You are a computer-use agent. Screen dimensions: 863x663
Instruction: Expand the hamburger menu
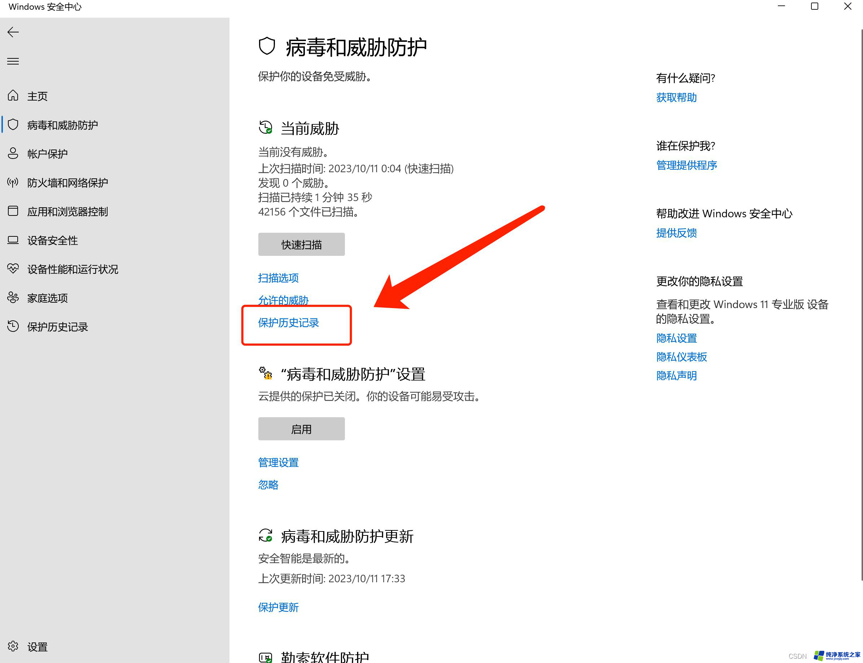pos(15,62)
